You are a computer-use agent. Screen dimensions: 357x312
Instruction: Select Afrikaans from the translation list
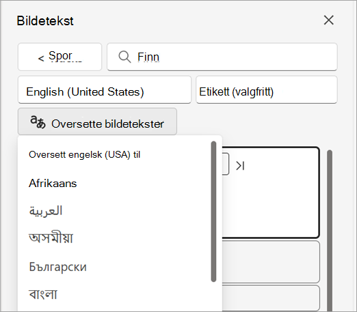coord(53,183)
